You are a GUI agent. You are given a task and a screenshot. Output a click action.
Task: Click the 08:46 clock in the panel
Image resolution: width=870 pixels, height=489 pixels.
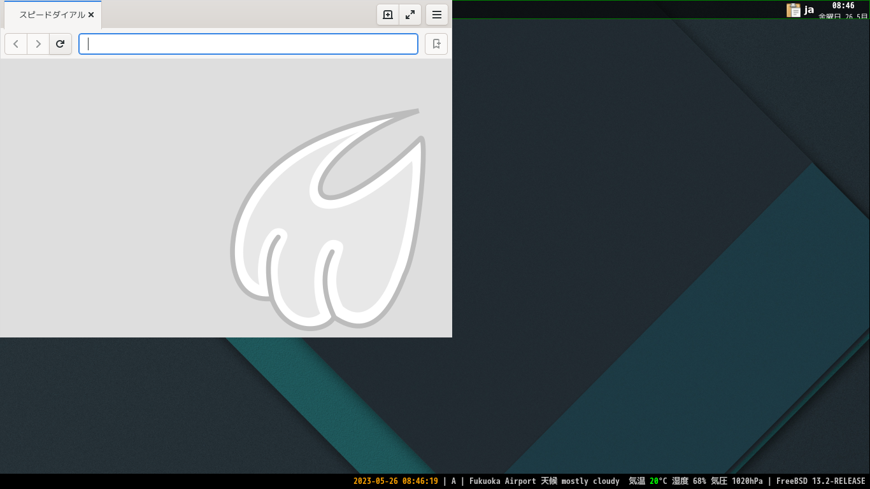click(843, 6)
